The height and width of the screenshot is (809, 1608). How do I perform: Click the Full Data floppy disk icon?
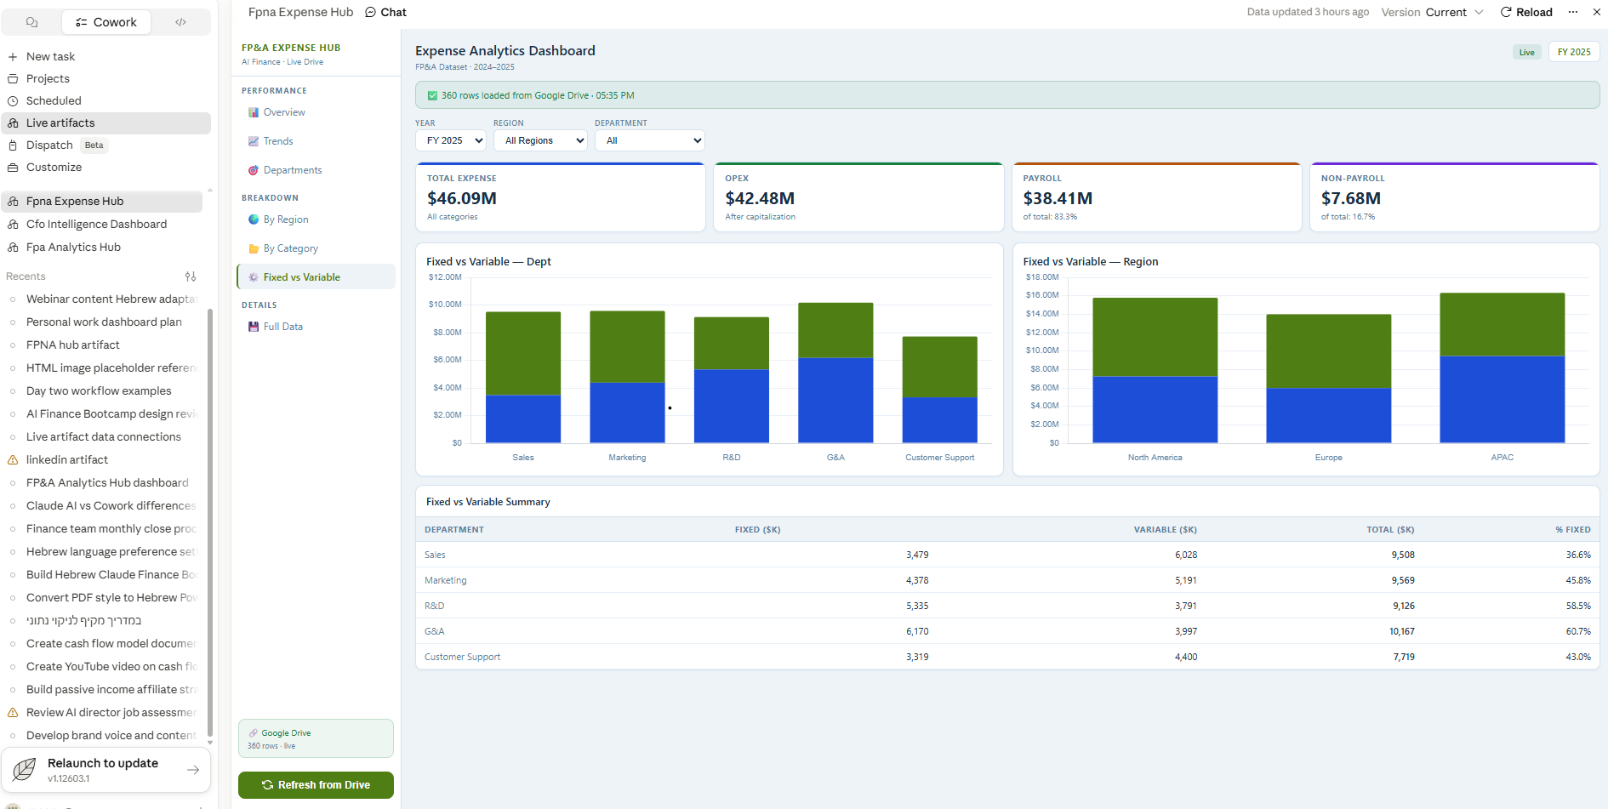tap(254, 327)
